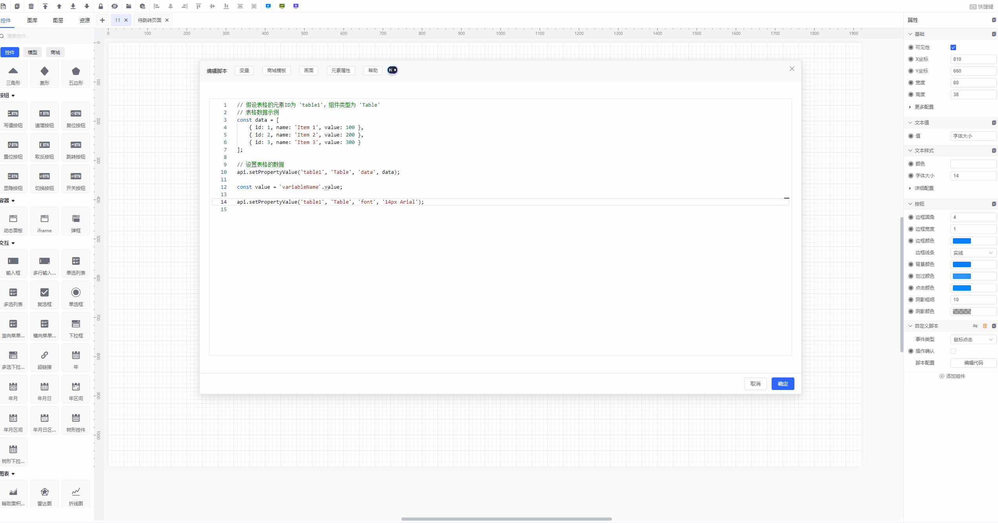The image size is (998, 523).
Task: Click the bring-to-top arrow icon
Action: click(45, 6)
